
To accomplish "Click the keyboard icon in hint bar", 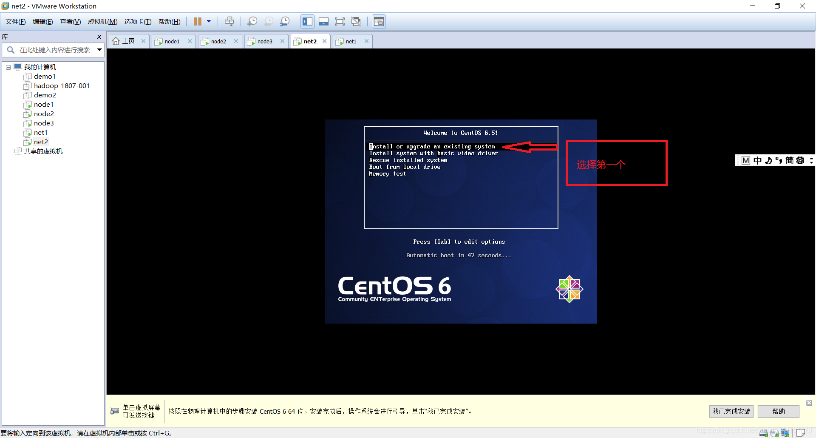I will 115,411.
